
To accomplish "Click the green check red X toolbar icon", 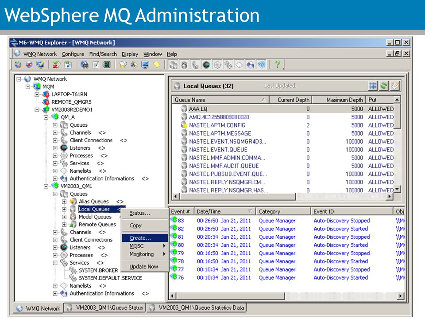I will click(x=56, y=65).
